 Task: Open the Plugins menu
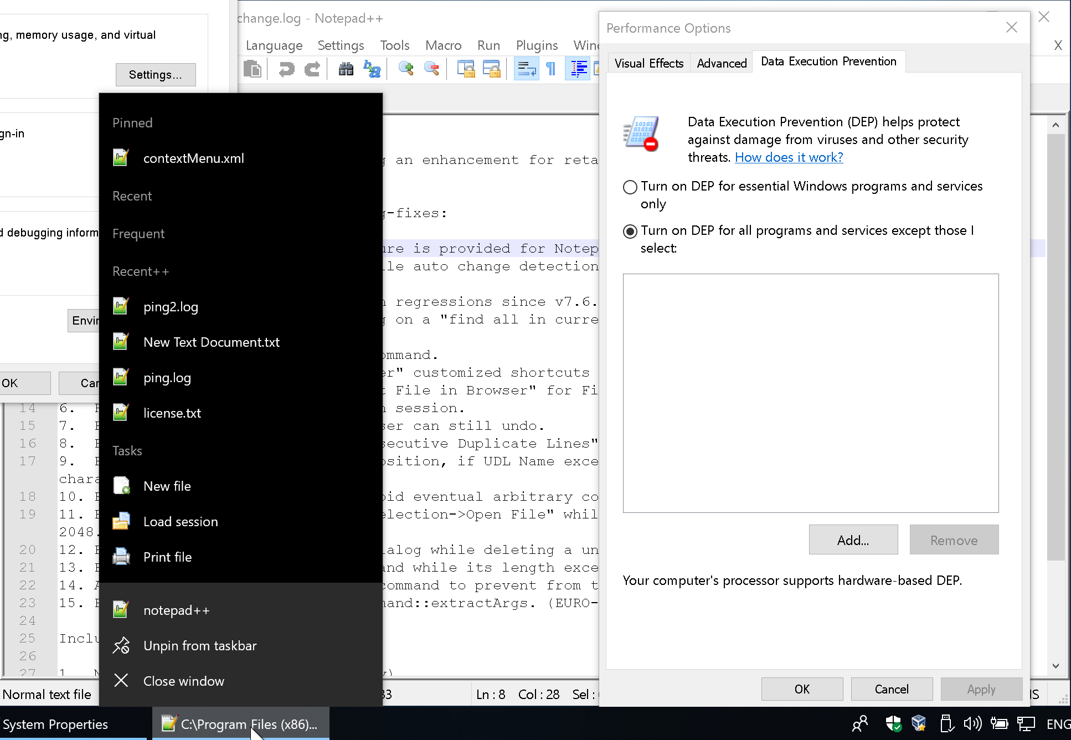click(x=537, y=45)
